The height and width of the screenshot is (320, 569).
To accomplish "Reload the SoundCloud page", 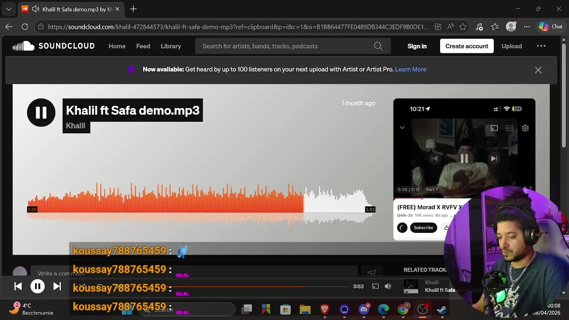I will (x=25, y=27).
